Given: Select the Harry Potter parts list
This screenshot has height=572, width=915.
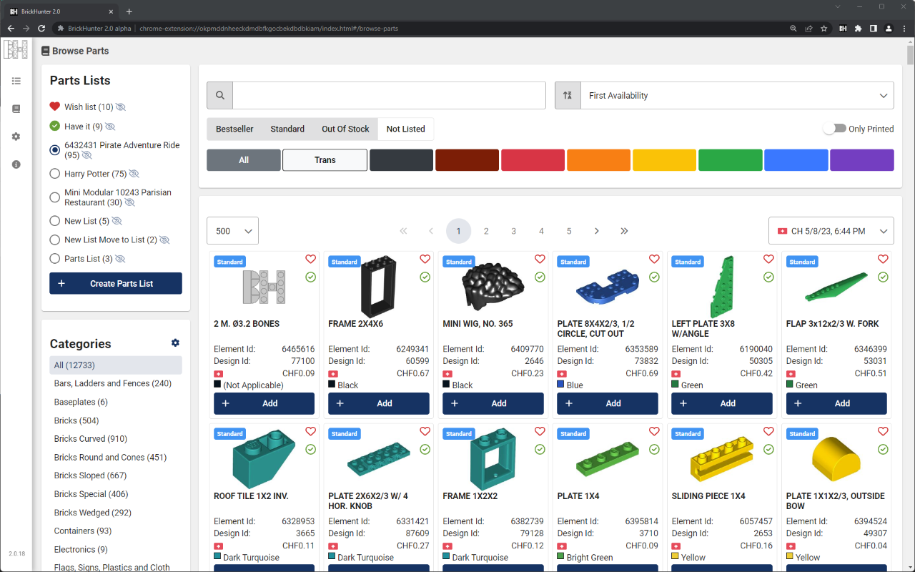Looking at the screenshot, I should [54, 173].
